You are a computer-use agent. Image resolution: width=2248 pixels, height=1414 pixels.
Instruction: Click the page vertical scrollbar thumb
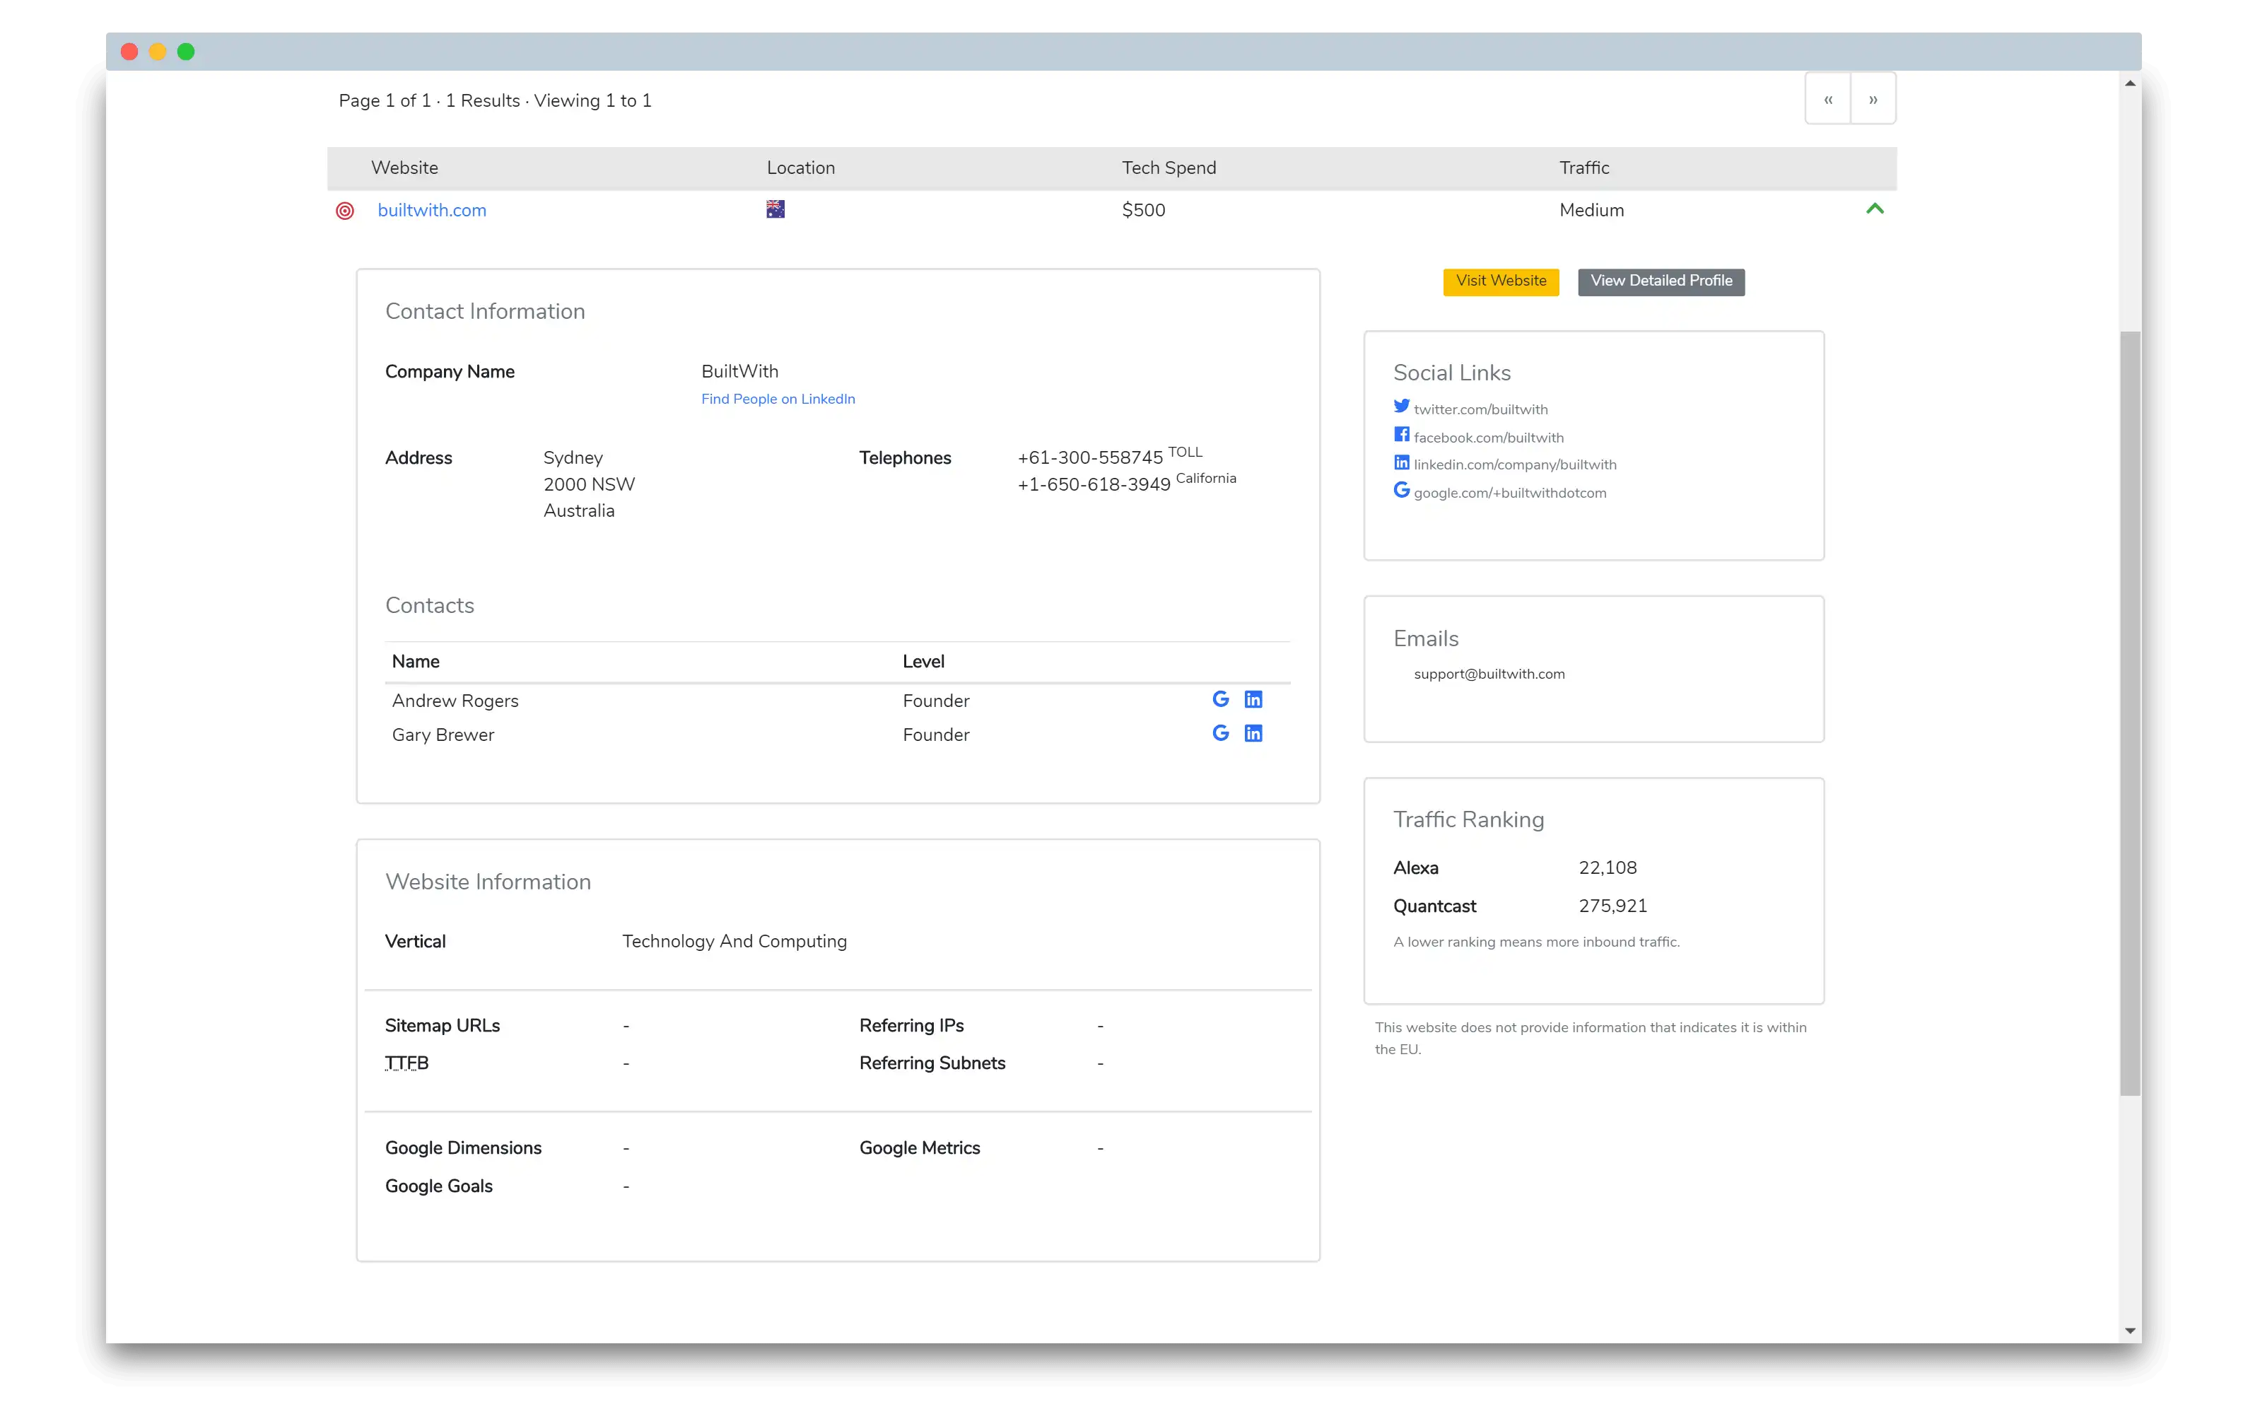(2129, 713)
